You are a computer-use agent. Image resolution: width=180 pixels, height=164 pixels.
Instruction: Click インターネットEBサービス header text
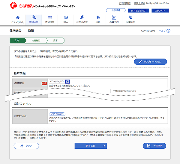point(47,6)
